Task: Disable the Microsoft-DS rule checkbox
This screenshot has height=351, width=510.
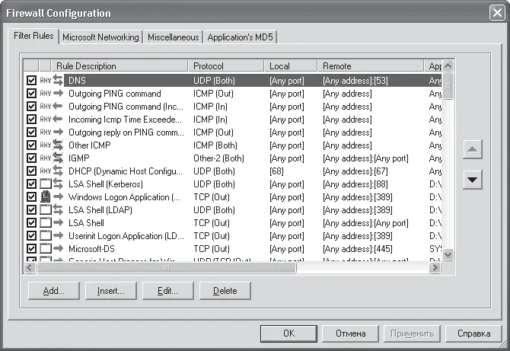Action: coord(31,248)
